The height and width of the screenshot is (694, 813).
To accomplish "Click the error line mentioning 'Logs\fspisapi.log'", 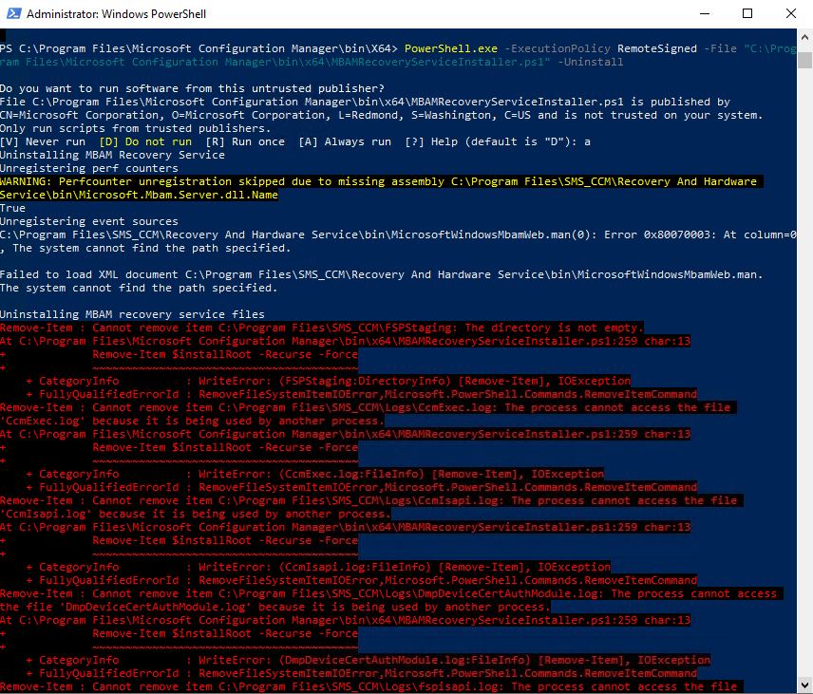I will 371,686.
